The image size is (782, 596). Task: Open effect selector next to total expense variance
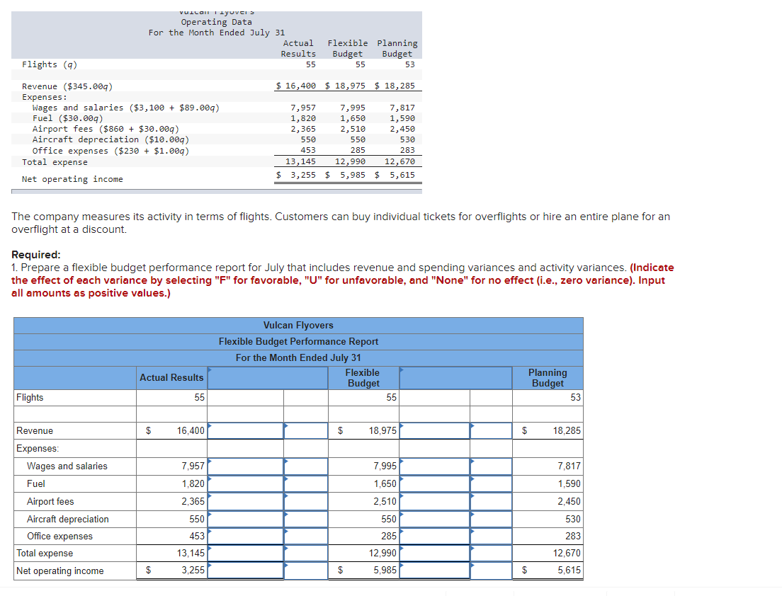click(306, 553)
